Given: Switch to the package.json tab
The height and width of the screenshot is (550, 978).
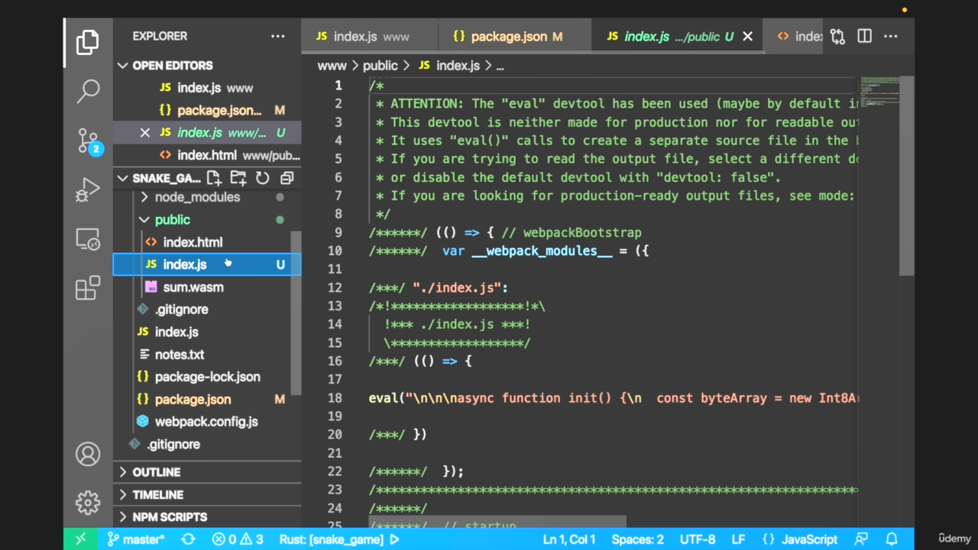Looking at the screenshot, I should (508, 36).
